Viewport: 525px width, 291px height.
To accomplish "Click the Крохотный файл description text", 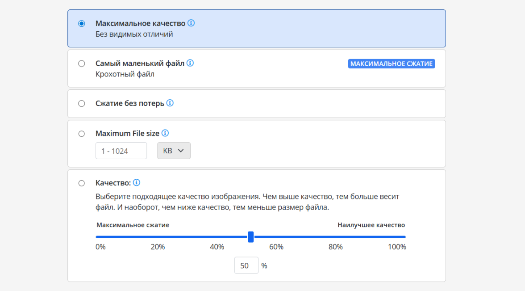I will (x=125, y=74).
